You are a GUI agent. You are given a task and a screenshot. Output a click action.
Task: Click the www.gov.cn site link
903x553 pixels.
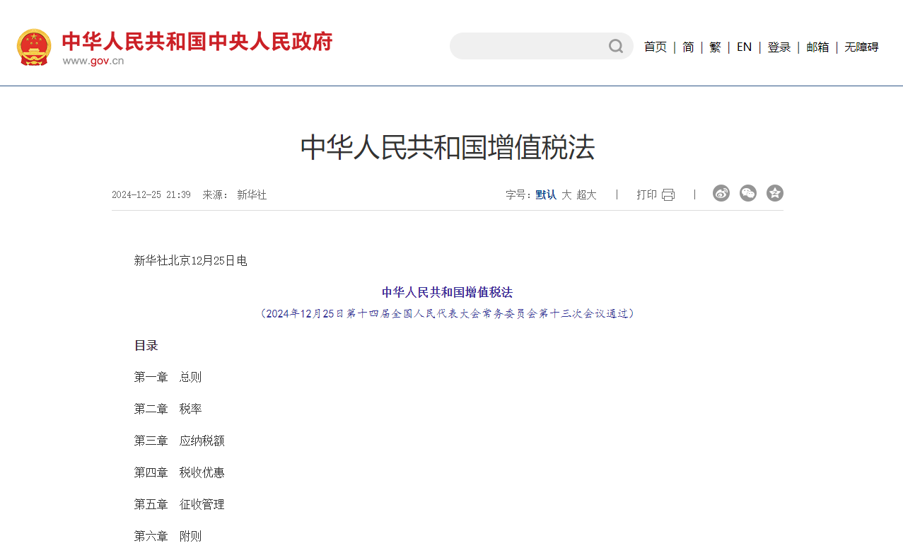(93, 60)
